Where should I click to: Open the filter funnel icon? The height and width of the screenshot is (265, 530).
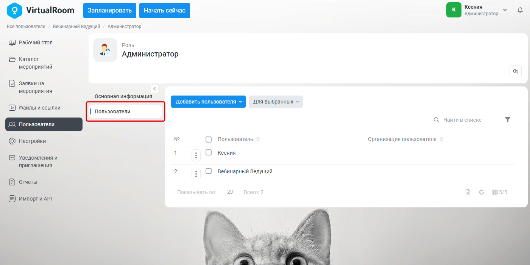[508, 120]
